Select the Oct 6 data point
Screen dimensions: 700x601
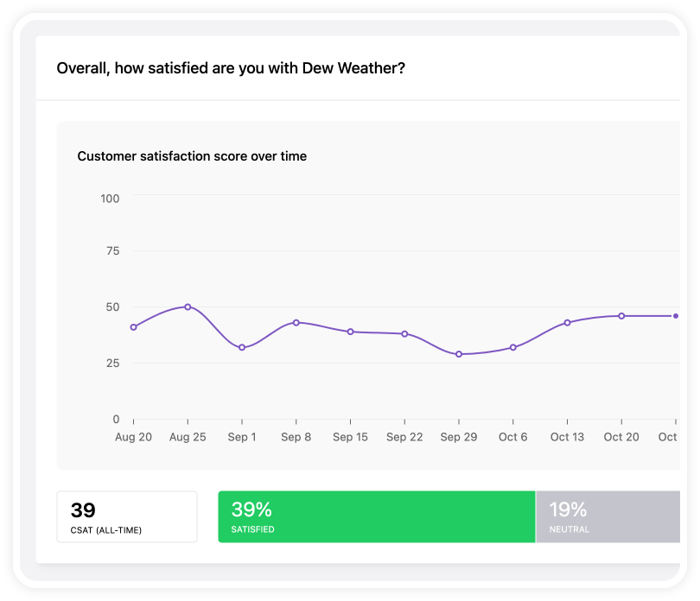pos(513,348)
